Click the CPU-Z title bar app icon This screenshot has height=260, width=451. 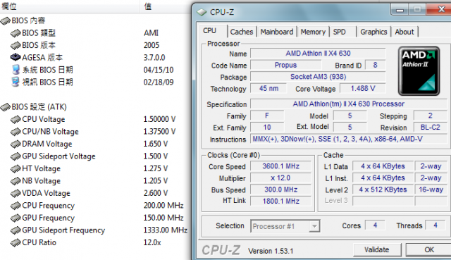click(x=202, y=12)
